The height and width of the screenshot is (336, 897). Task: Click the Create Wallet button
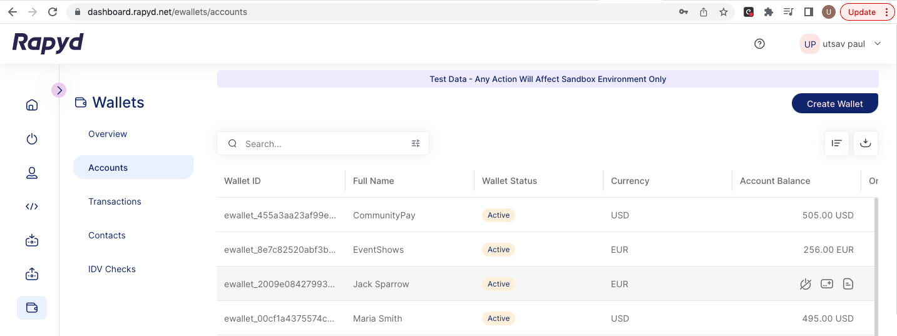click(x=834, y=104)
